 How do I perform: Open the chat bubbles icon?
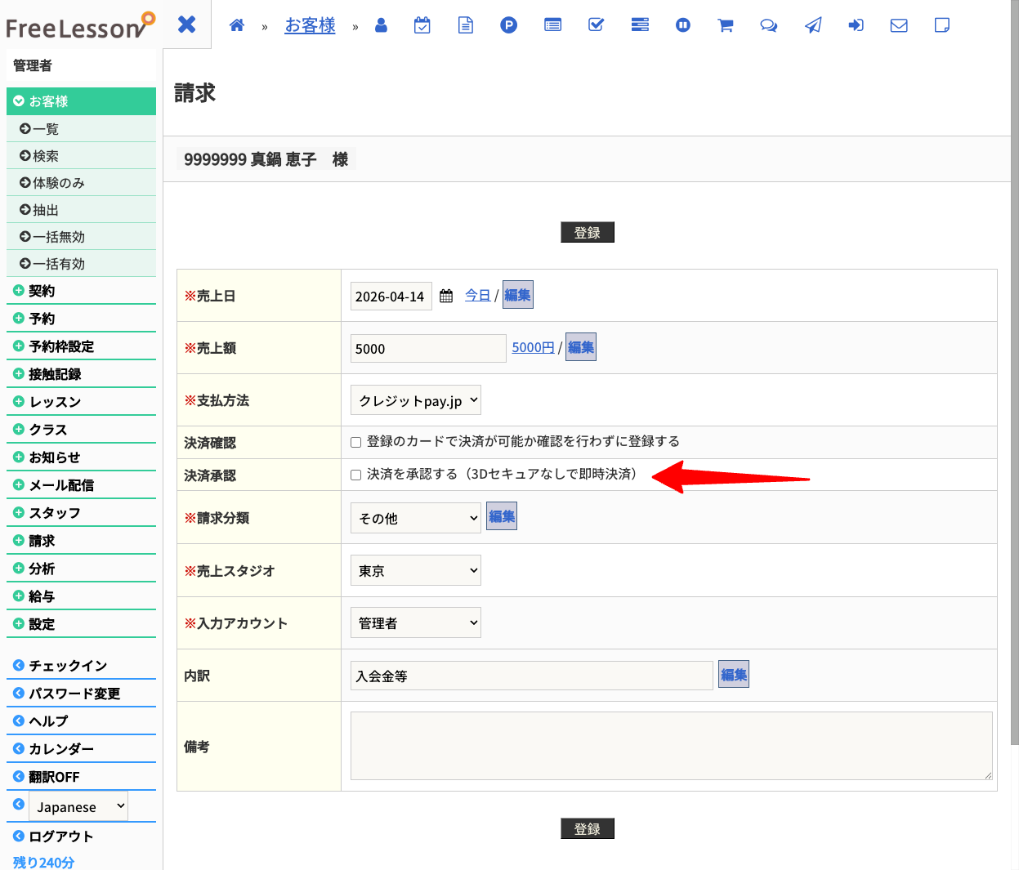click(x=768, y=25)
